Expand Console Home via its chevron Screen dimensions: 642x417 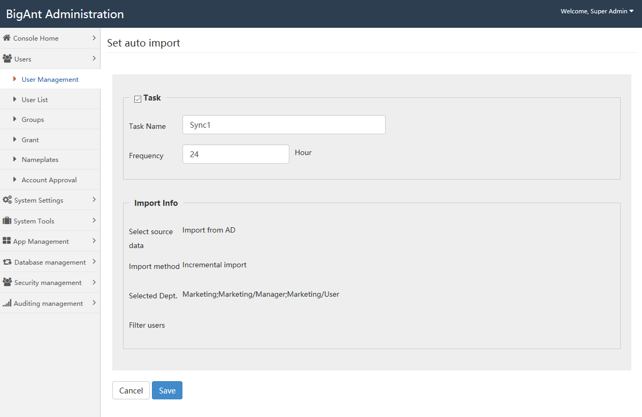tap(94, 38)
